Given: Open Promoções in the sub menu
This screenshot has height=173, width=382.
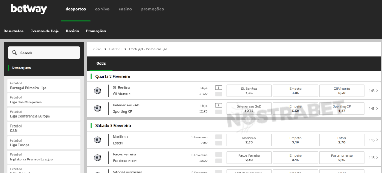Looking at the screenshot, I should coord(96,31).
